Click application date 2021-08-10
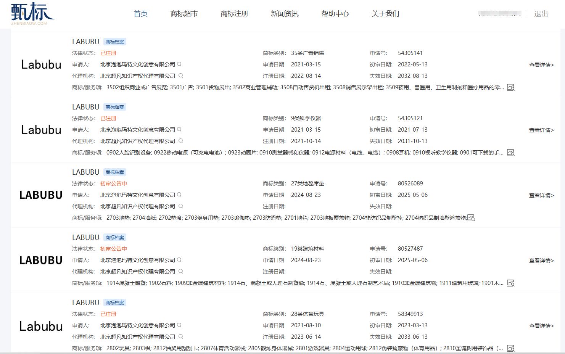This screenshot has width=565, height=354. [306, 325]
